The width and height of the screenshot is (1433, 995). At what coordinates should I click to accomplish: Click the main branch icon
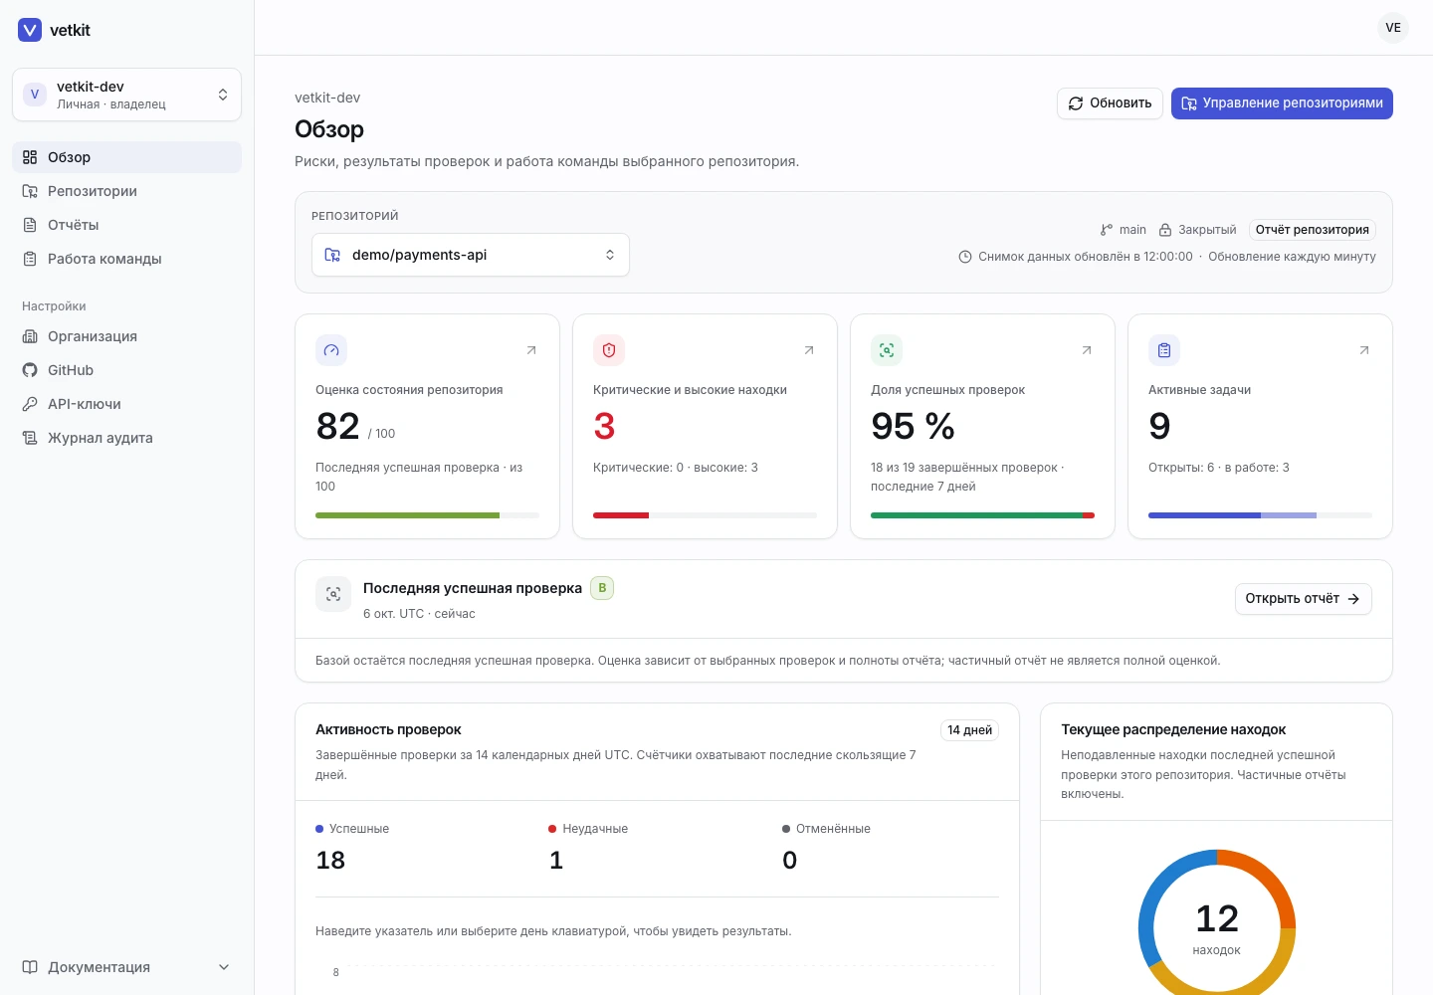(1107, 230)
